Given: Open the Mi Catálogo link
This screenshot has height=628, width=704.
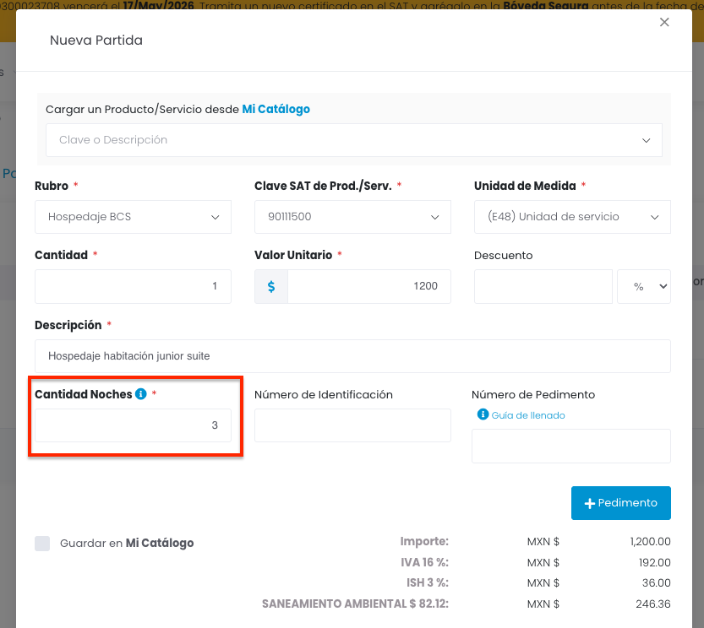Looking at the screenshot, I should pos(276,109).
